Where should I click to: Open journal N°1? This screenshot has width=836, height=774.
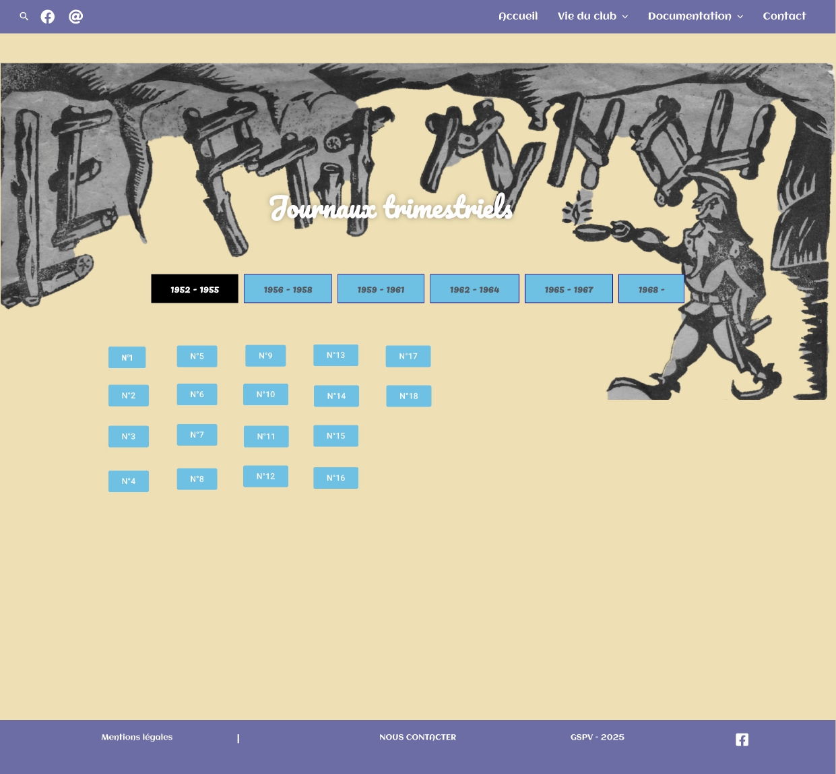click(x=127, y=357)
